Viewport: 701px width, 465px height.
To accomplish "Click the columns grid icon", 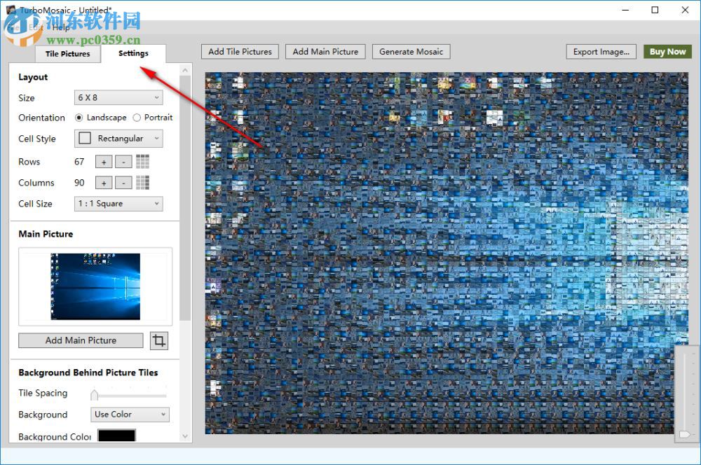I will (142, 182).
